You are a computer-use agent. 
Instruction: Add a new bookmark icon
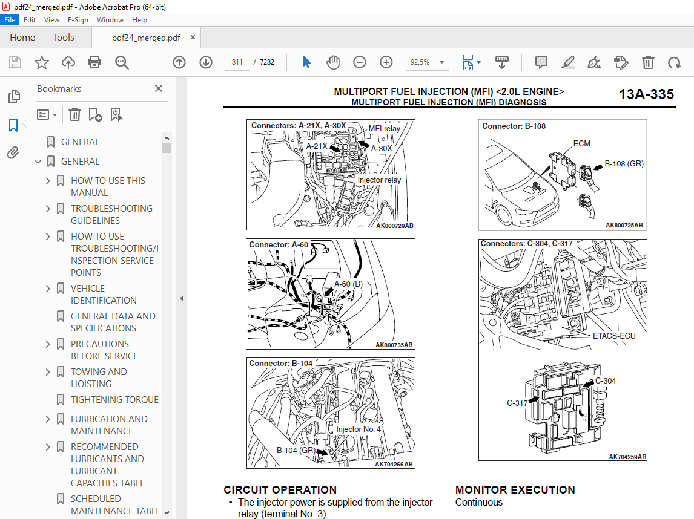pyautogui.click(x=95, y=115)
